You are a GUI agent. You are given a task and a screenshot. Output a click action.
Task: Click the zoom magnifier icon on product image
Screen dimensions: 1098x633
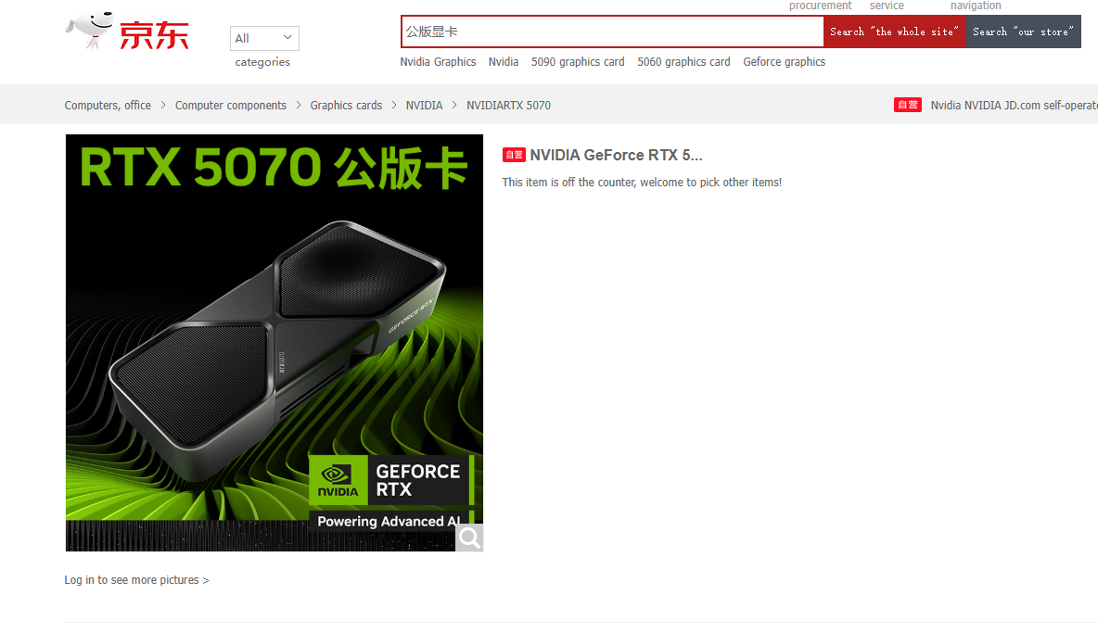[x=469, y=538]
